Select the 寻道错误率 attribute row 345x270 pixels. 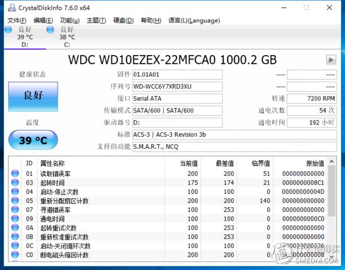(168, 210)
